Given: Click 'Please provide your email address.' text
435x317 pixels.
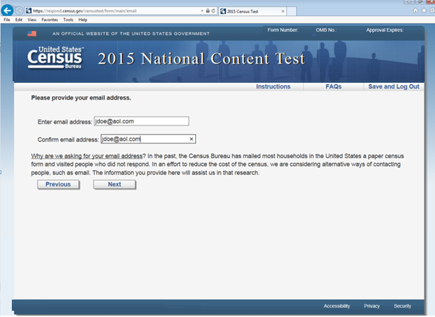Looking at the screenshot, I should tap(81, 98).
